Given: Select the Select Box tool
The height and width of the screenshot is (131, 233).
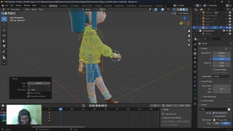Looking at the screenshot, I should coord(4,19).
